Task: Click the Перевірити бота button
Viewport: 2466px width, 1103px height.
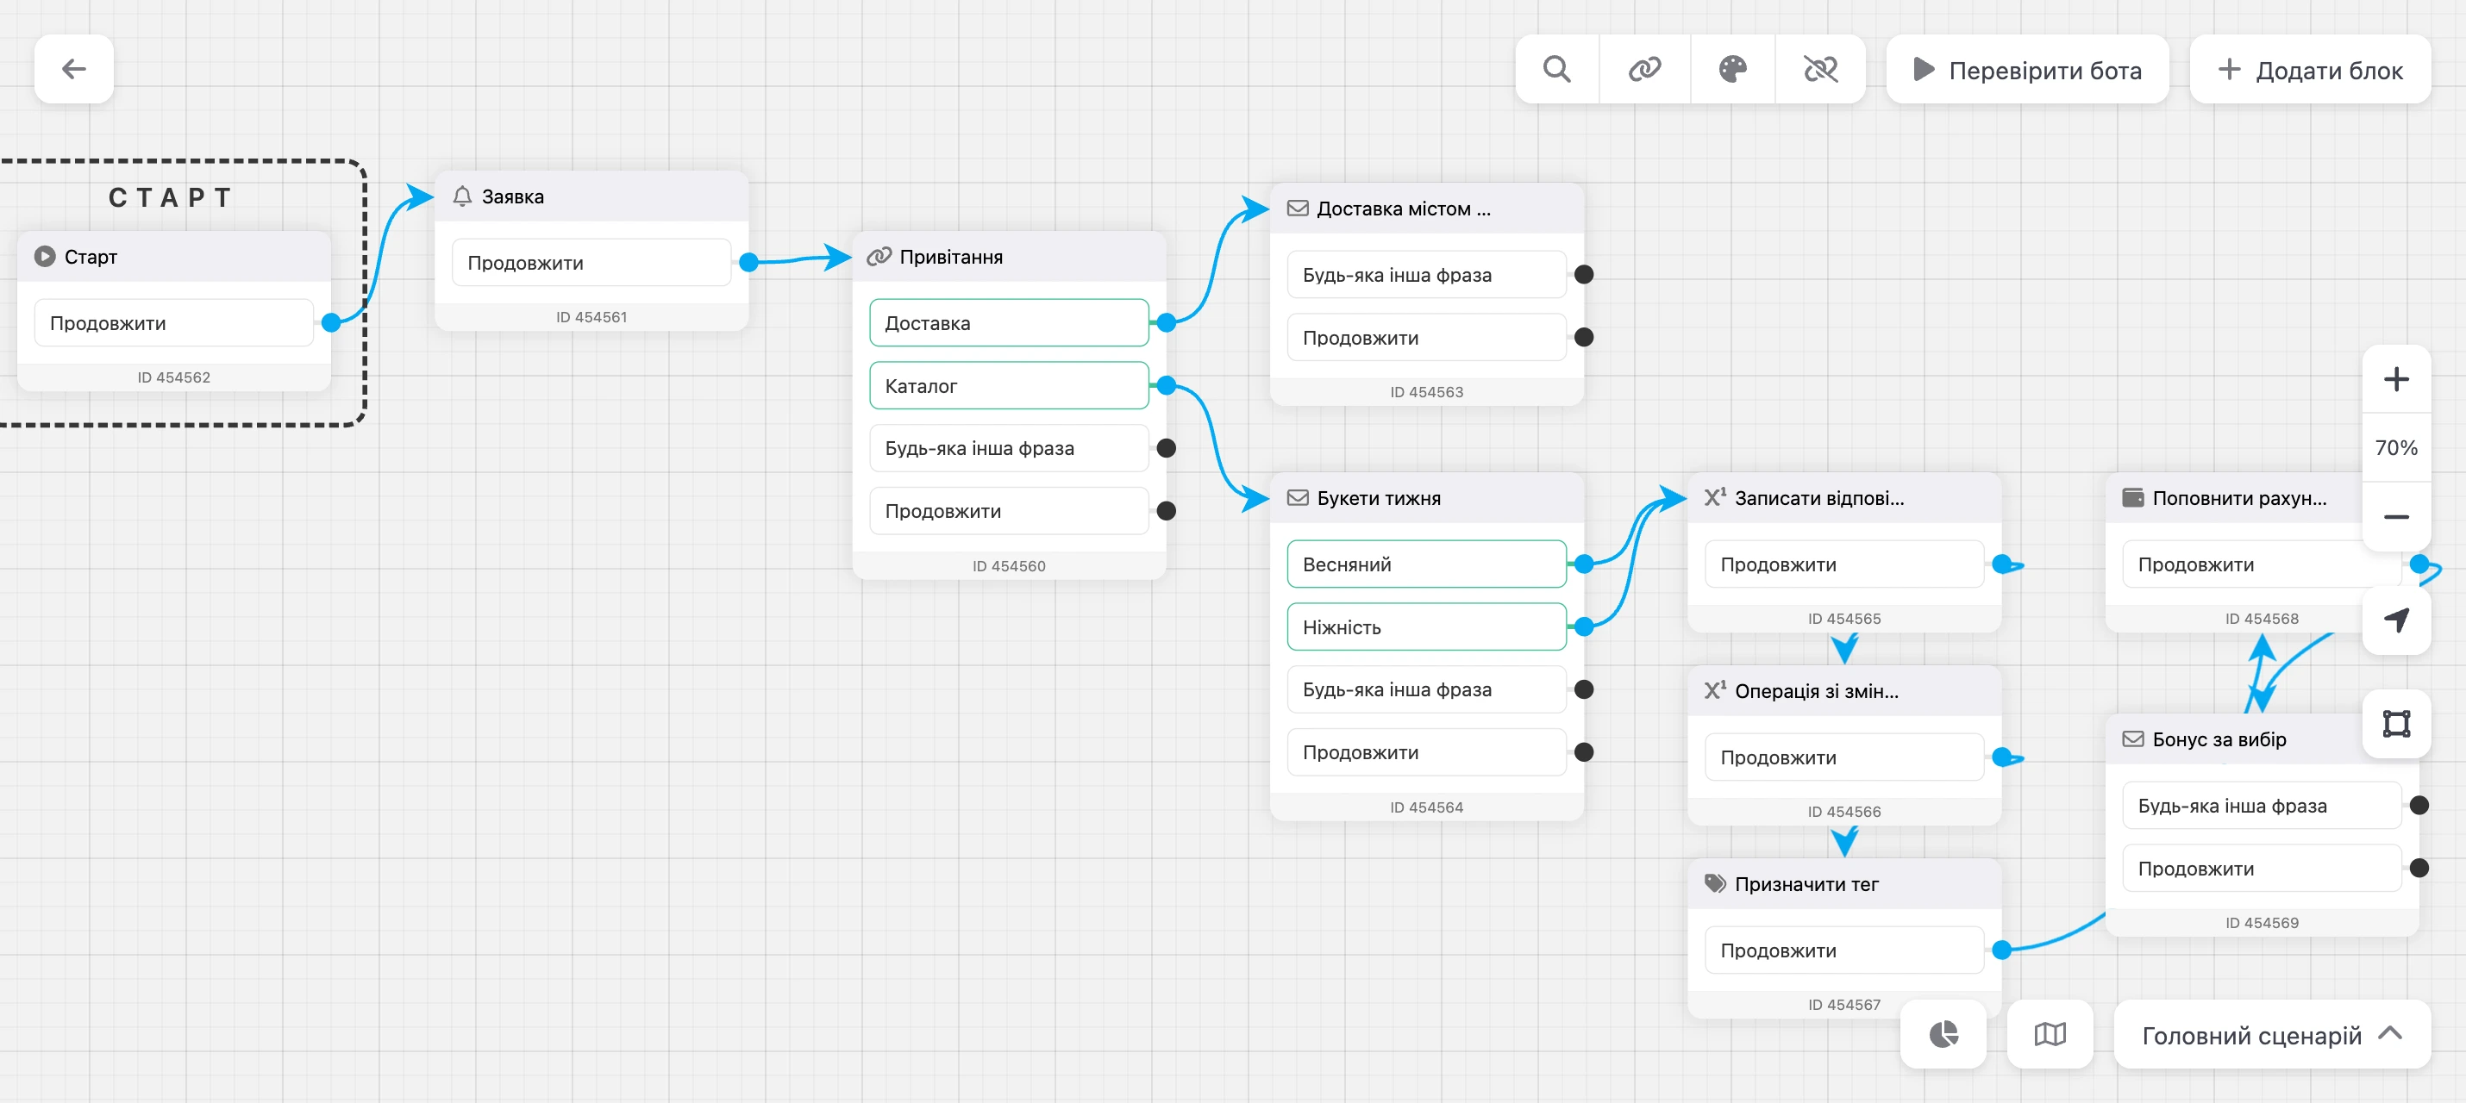Action: pos(2026,69)
